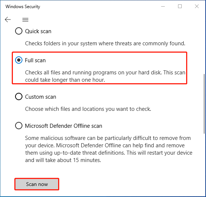Click the Custom scan label text
The image size is (206, 197).
point(40,97)
